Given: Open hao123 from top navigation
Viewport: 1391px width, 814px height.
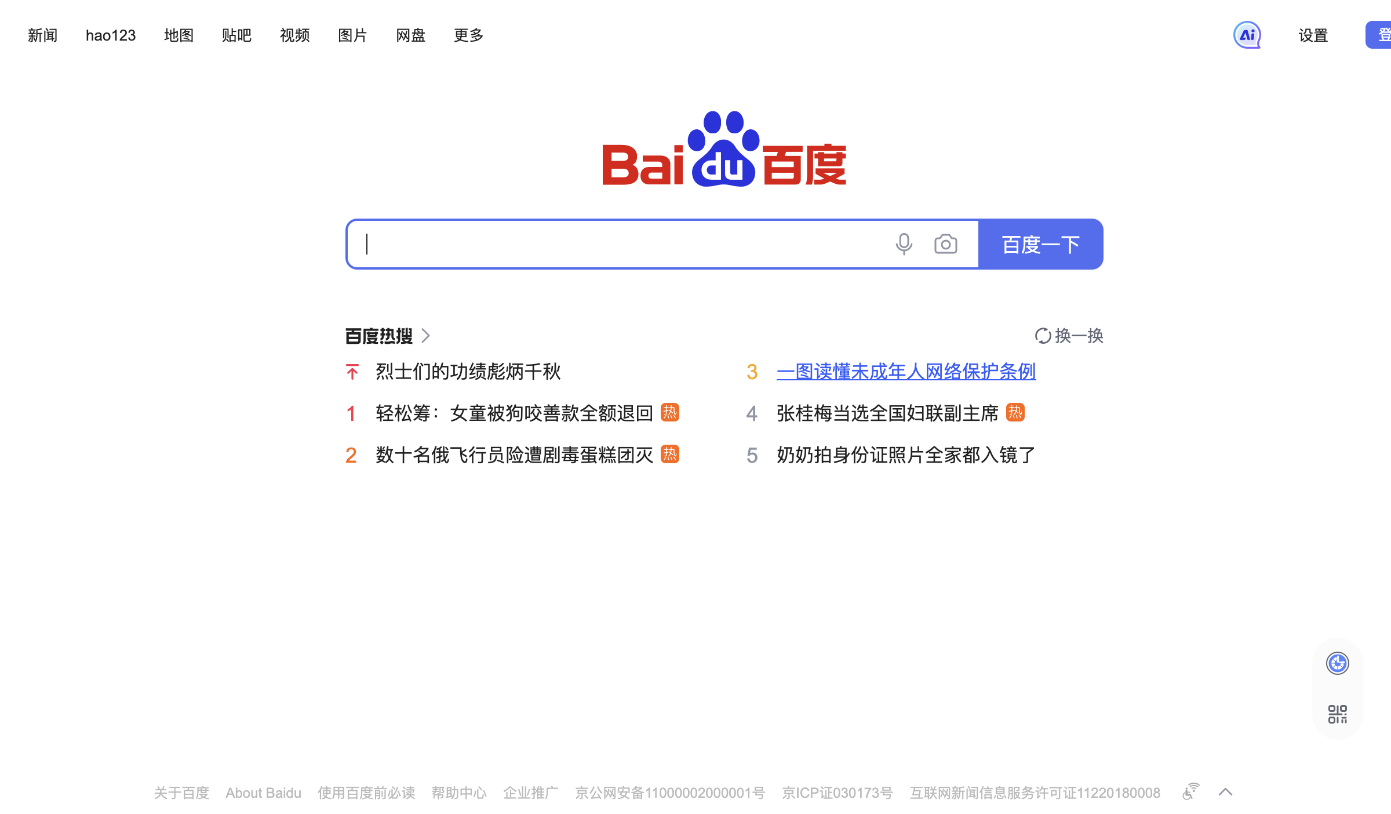Looking at the screenshot, I should 111,35.
